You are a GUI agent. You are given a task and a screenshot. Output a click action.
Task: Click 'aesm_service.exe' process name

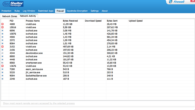pos(34,69)
